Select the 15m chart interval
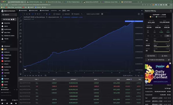Image resolution: width=173 pixels, height=105 pixels. (x=33, y=14)
